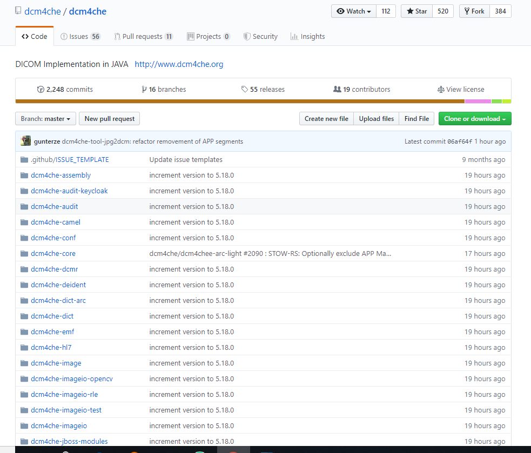Click the dcm4che owner link in the title
Viewport: 531px width, 453px height.
(x=43, y=11)
